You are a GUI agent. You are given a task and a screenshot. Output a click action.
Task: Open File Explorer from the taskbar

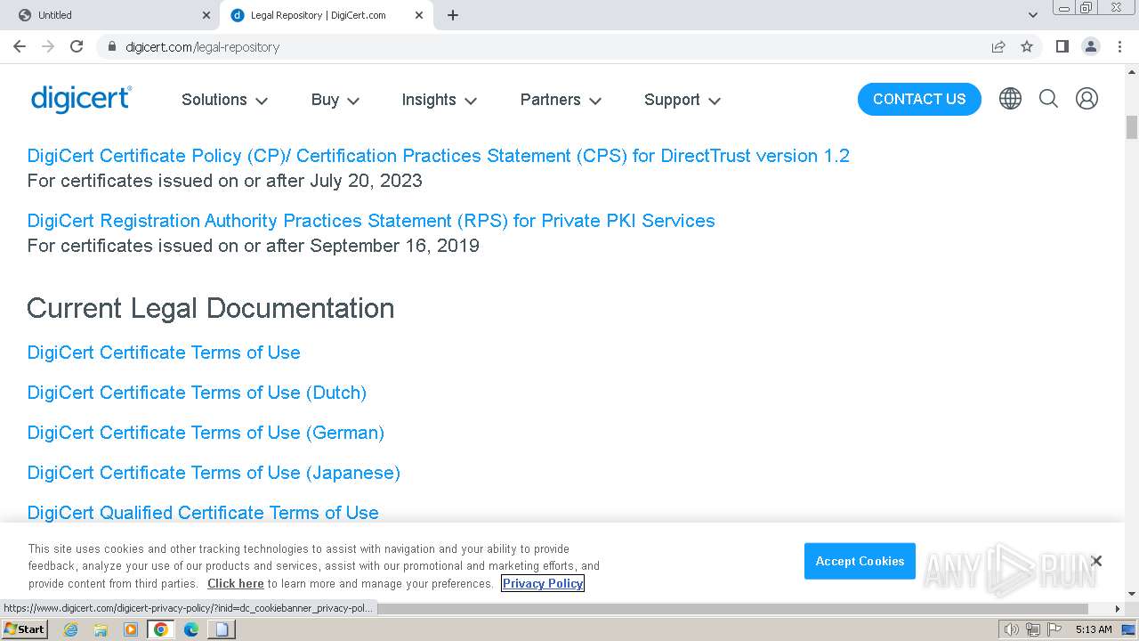click(101, 629)
